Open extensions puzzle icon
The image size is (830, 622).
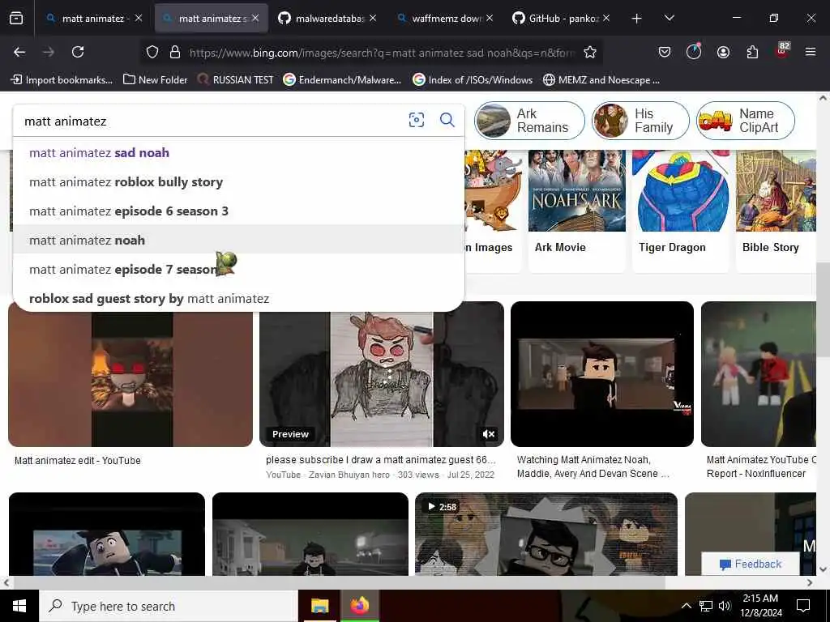(752, 52)
